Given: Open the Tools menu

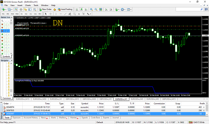Looking at the screenshot, I should 36,5.
